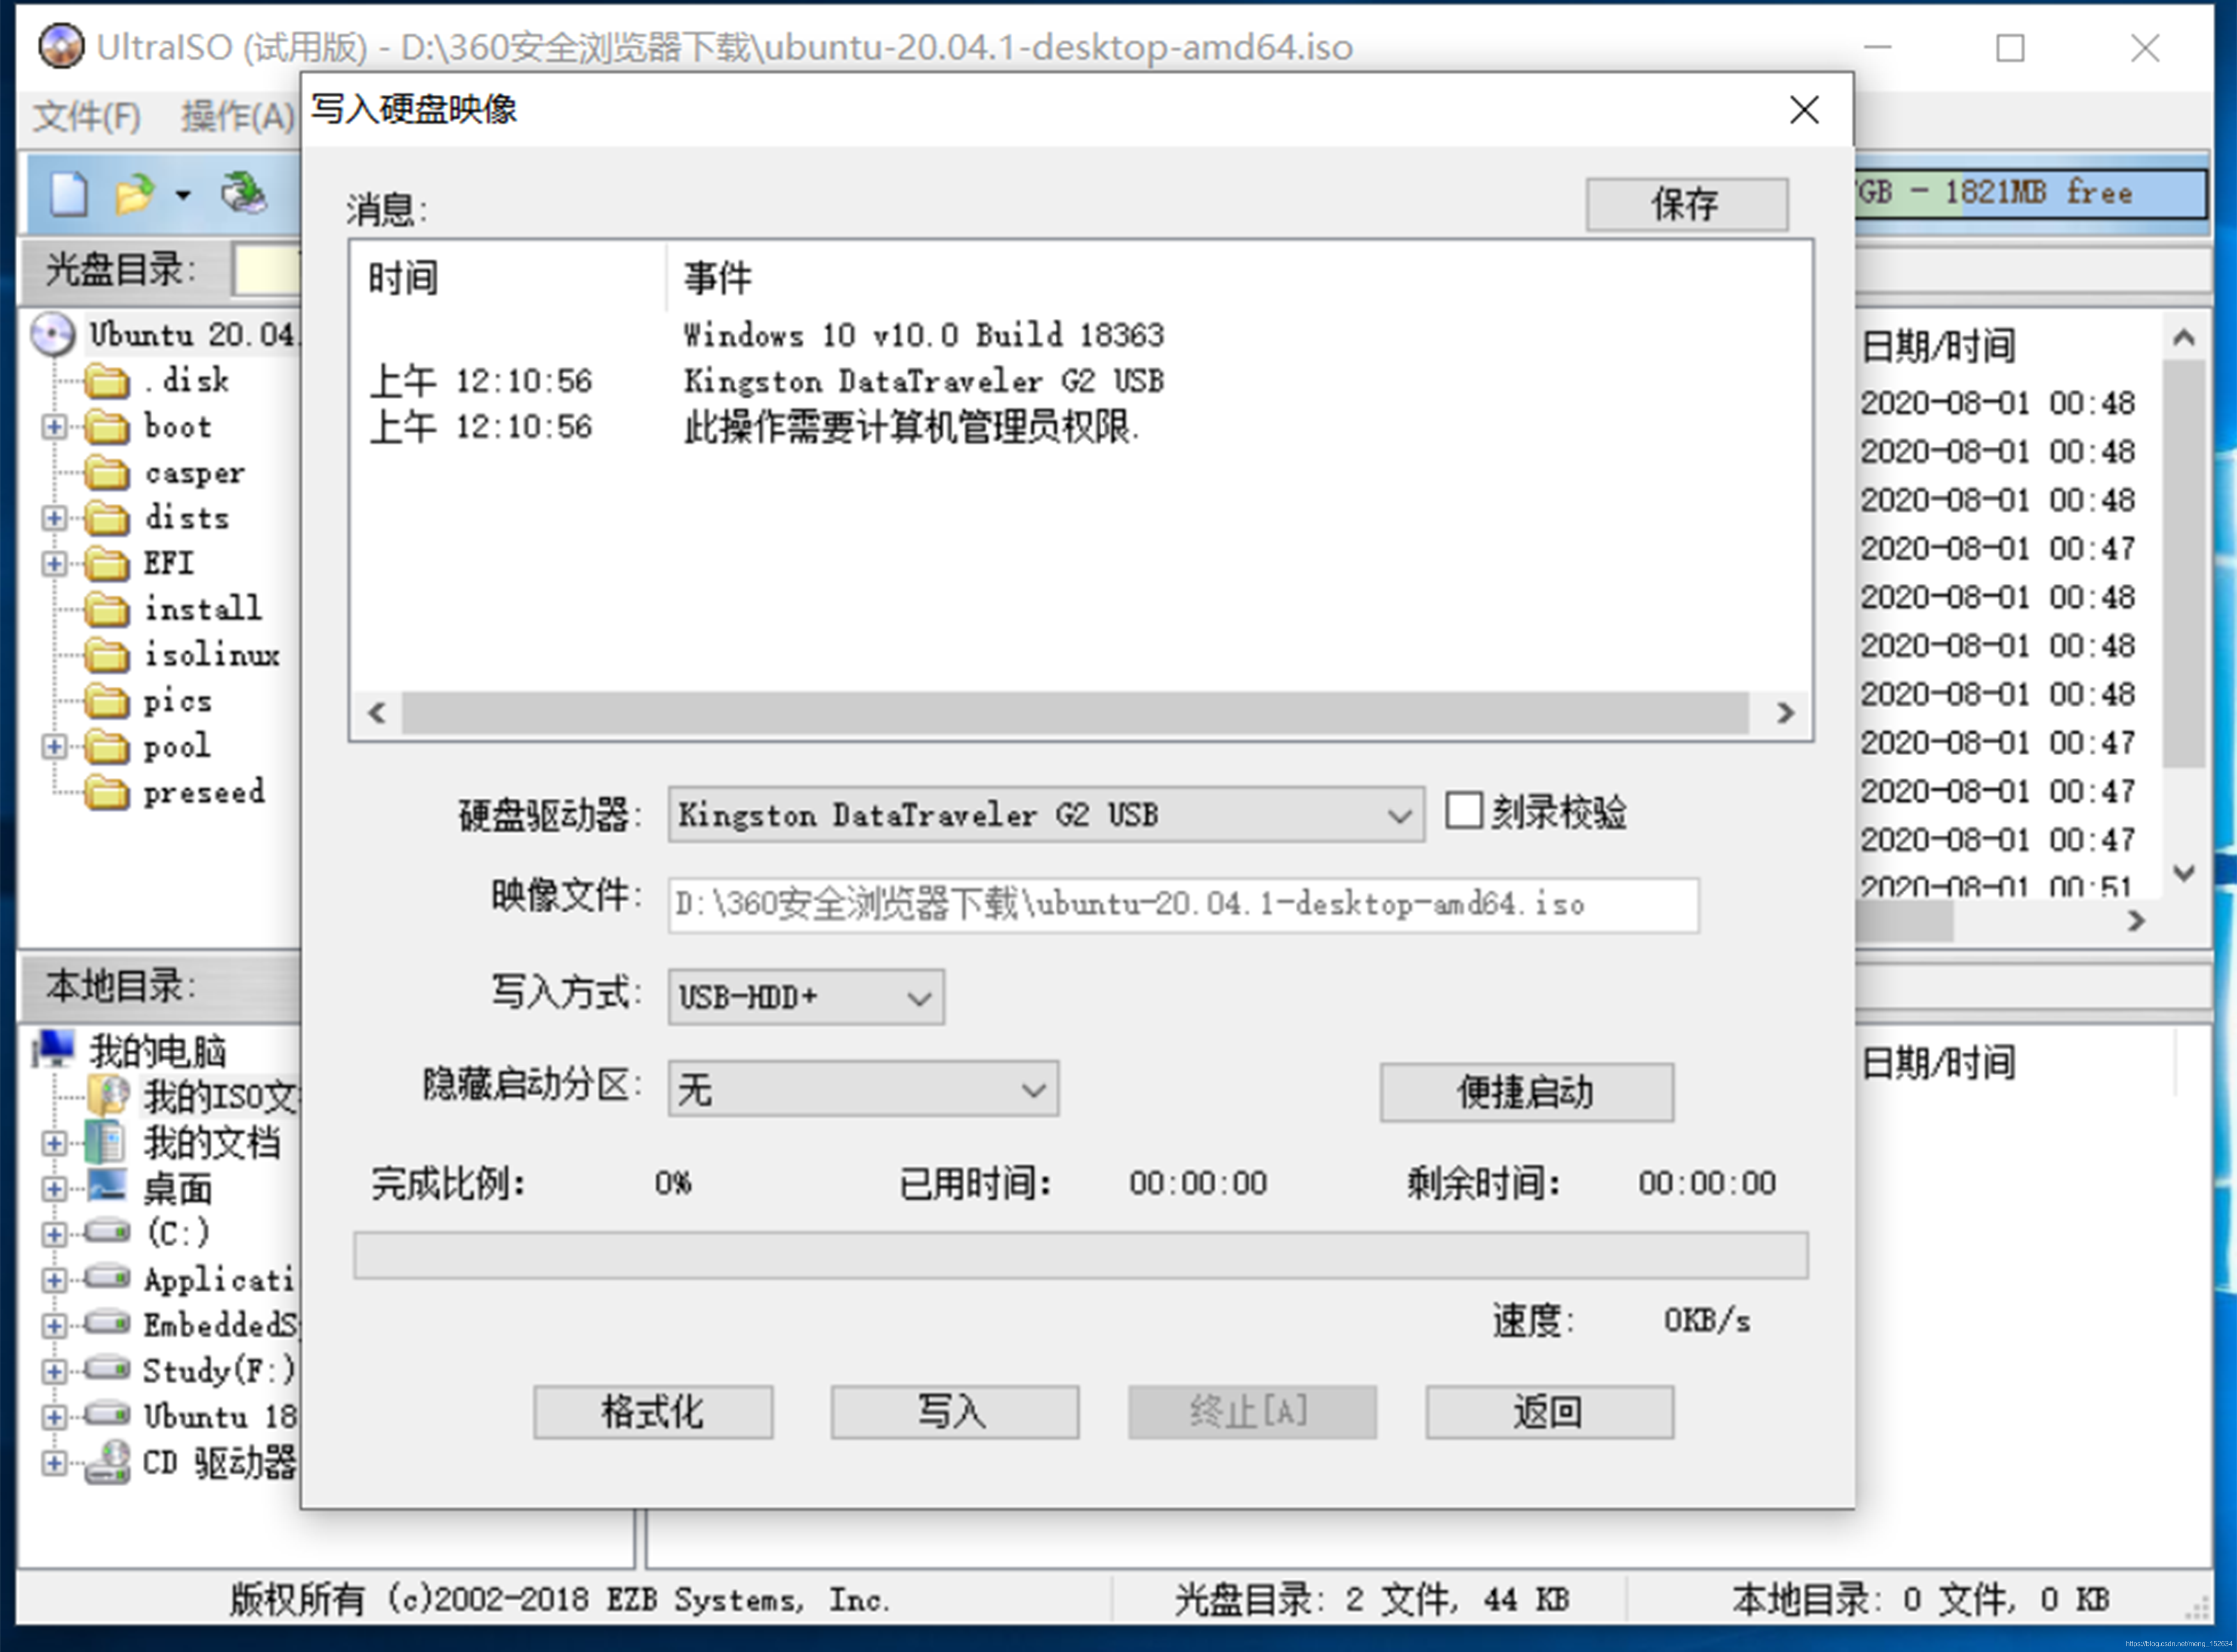2237x1652 pixels.
Task: Select the 桌面 desktop icon
Action: tap(107, 1187)
